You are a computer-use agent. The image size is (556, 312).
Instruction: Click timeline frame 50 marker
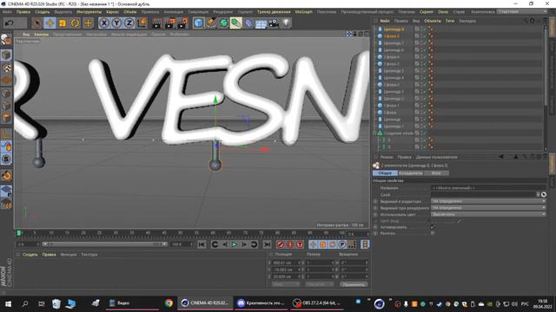click(x=180, y=233)
